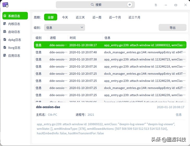Click the Xorg日志 sidebar icon
The height and width of the screenshot is (146, 190).
(5, 47)
